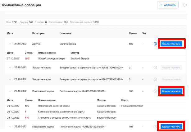The width and height of the screenshot is (191, 132).
Task: Show info for 26.10.2022 card 9498523989299882 row
Action: [x=155, y=91]
